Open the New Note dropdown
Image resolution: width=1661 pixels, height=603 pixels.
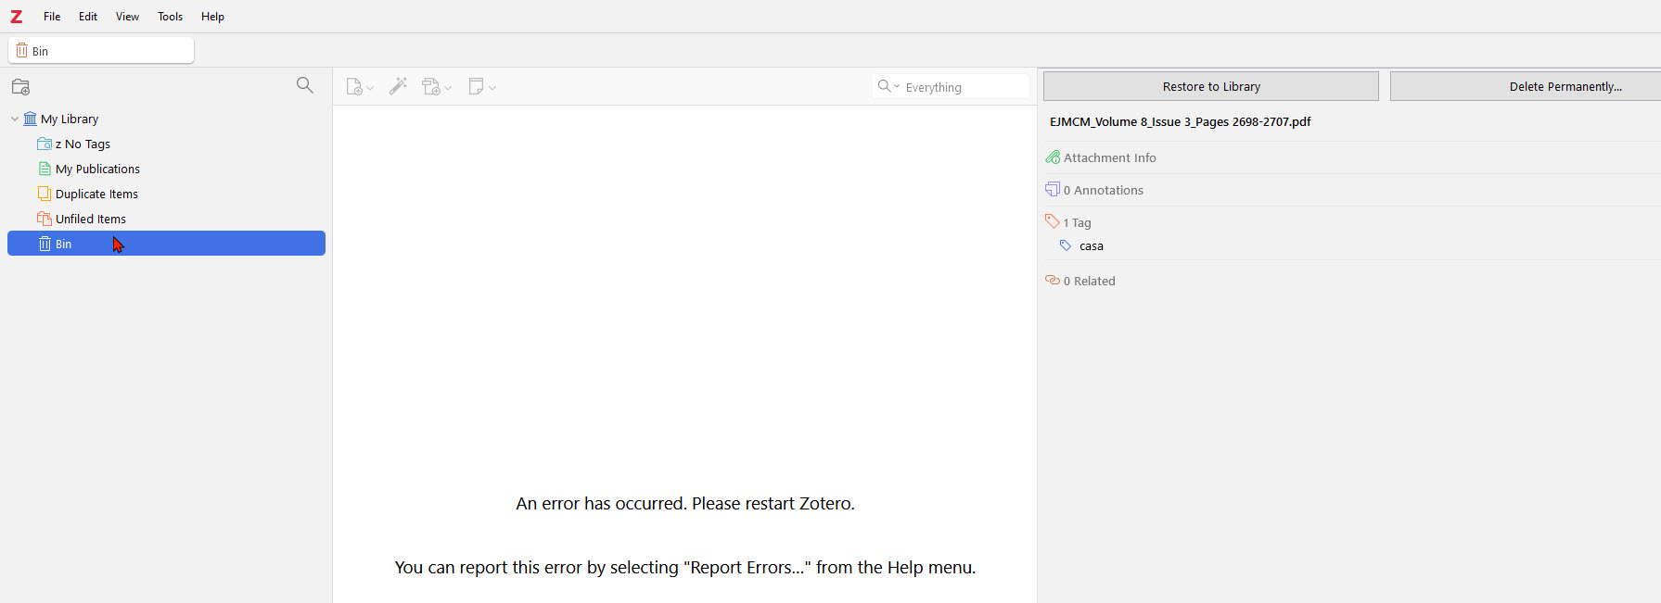482,87
